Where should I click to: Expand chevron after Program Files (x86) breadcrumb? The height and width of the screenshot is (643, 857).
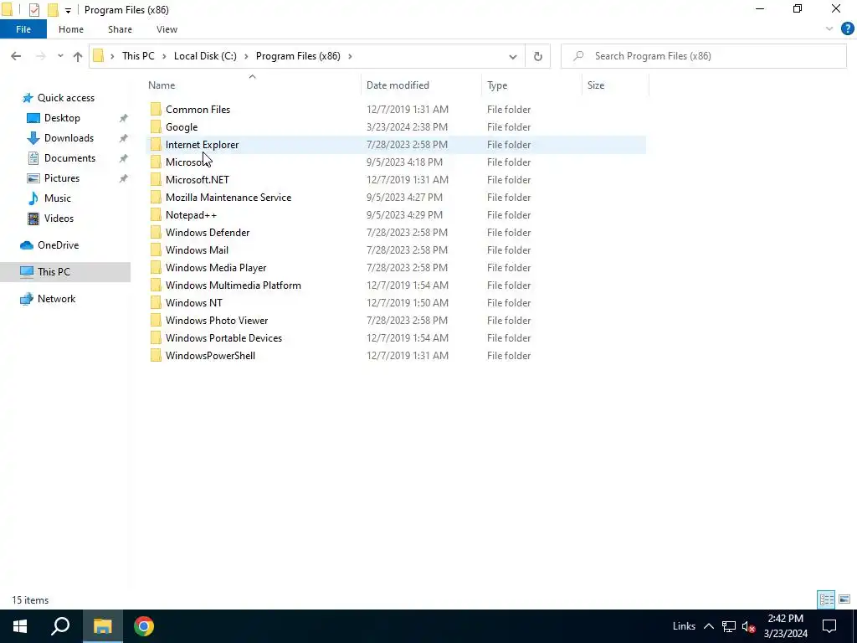click(350, 56)
